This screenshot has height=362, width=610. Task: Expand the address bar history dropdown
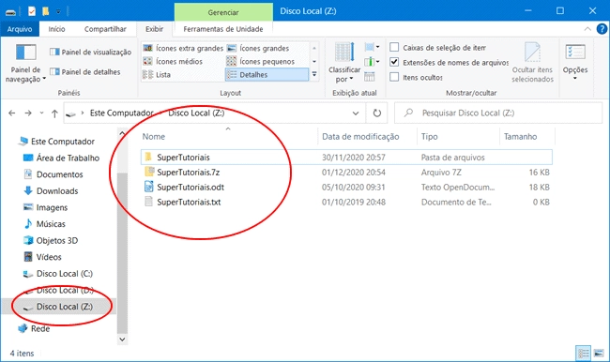356,113
